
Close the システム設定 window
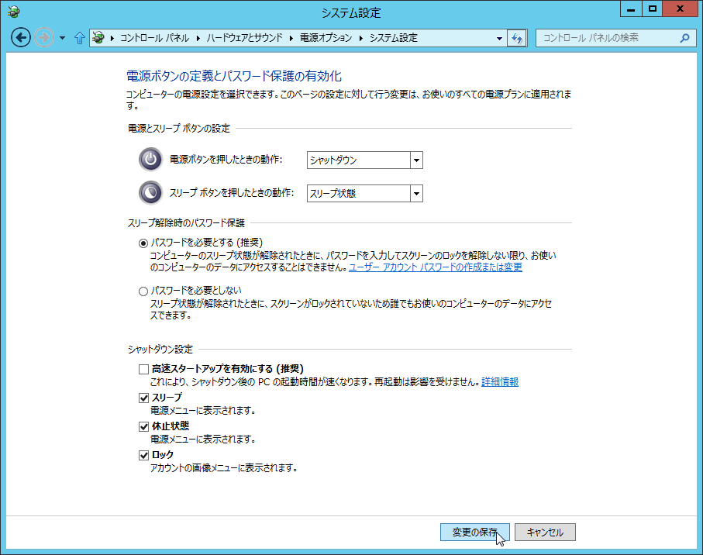click(x=680, y=9)
